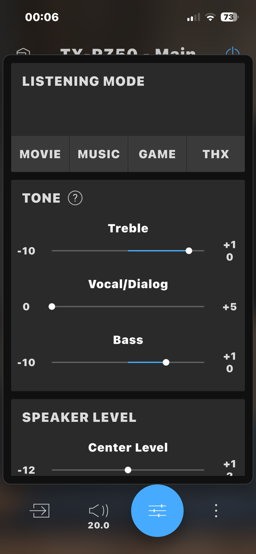Open the input selector icon
The height and width of the screenshot is (554, 256).
pos(39,510)
